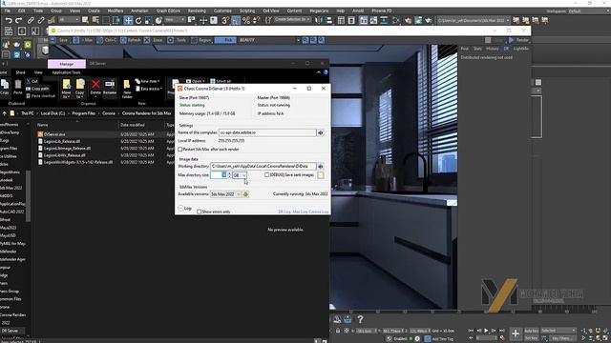Image resolution: width=611 pixels, height=343 pixels.
Task: Open the Manage tab in File Explorer
Action: tap(67, 64)
